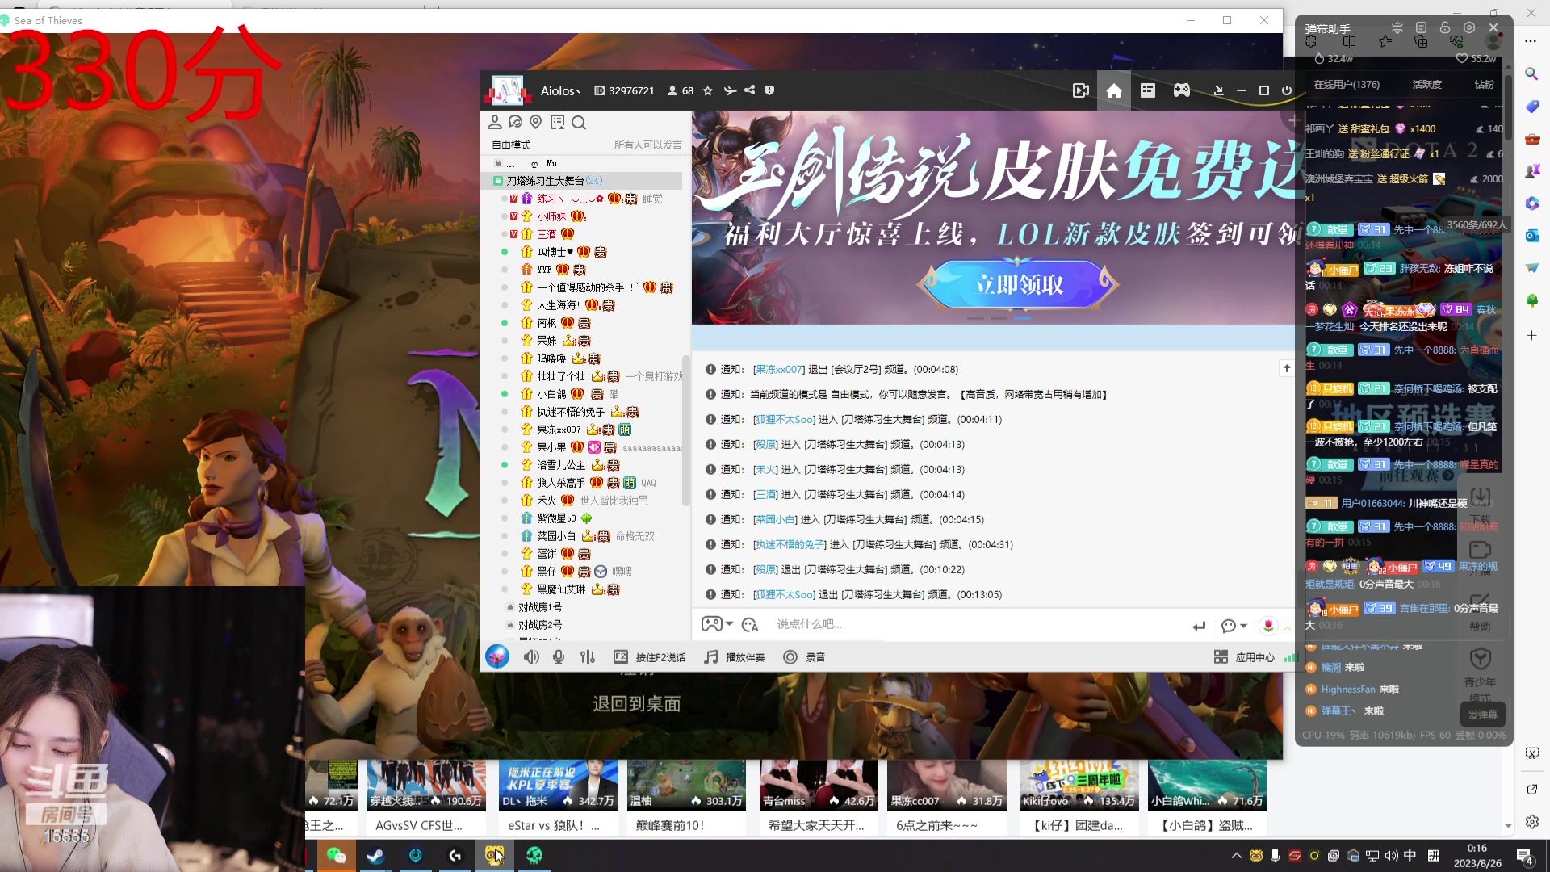Screen dimensions: 1550x872
Task: Switch to 活跃度 tab in 弹幕助手
Action: 1426,84
